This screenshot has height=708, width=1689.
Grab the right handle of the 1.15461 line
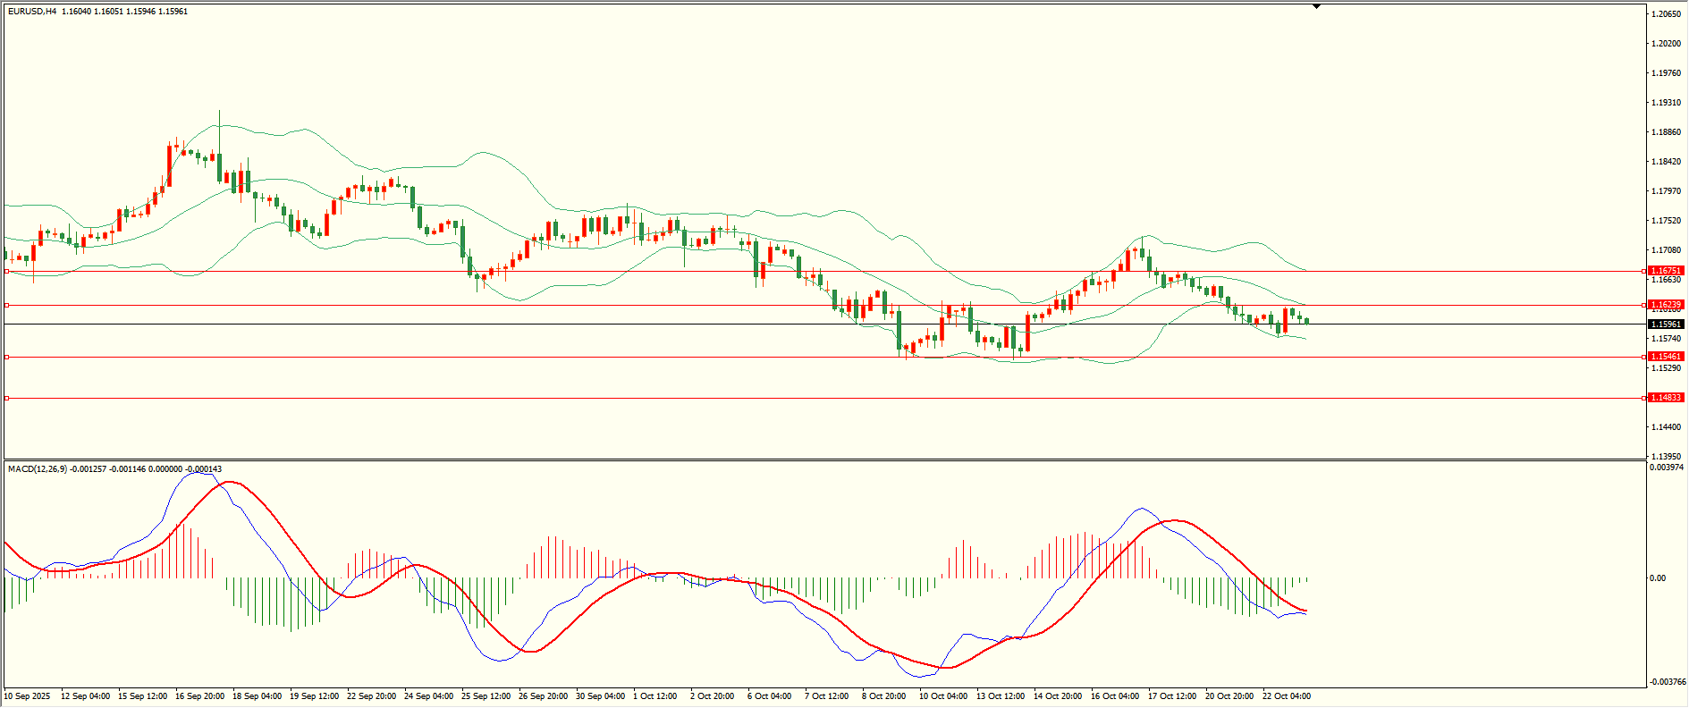pos(1643,357)
